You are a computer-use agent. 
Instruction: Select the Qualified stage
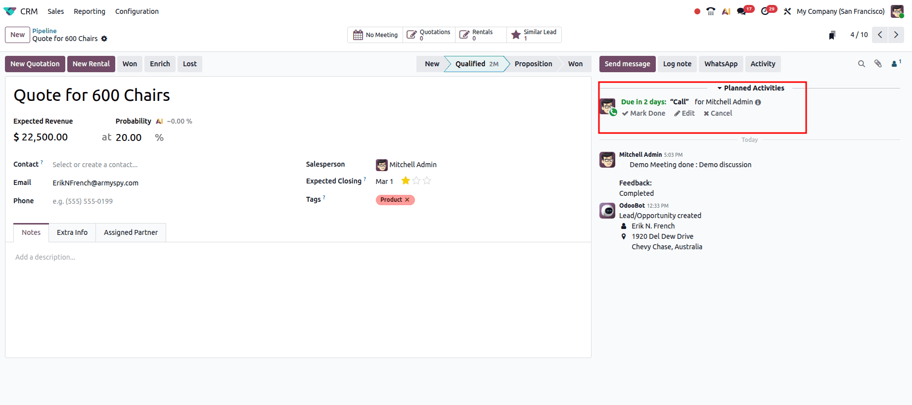pos(477,64)
